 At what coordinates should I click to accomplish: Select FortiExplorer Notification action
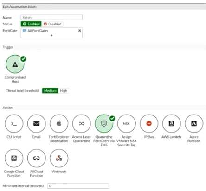pyautogui.click(x=59, y=123)
